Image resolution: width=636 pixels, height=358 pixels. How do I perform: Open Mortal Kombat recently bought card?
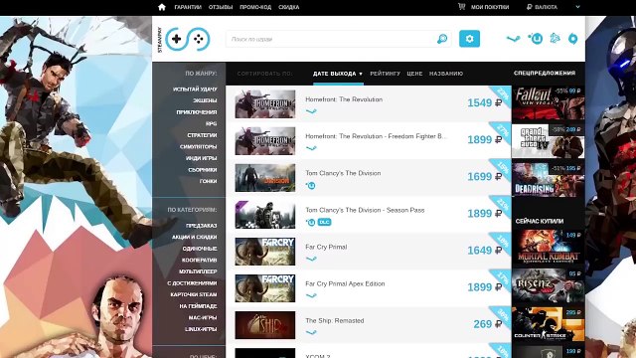tap(548, 247)
